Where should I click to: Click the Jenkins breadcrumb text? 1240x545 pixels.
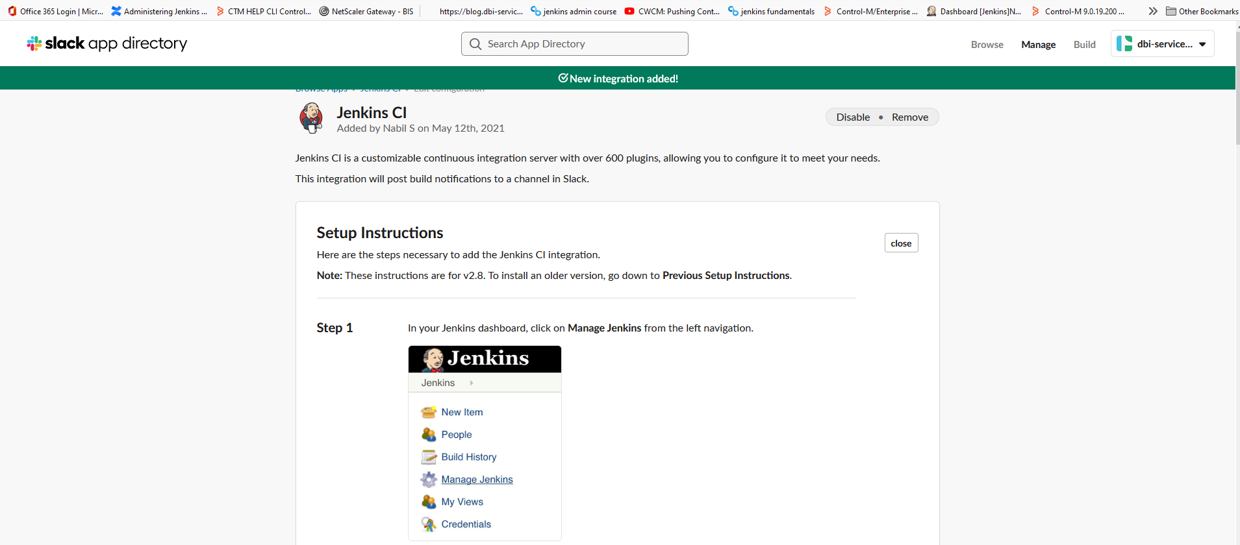coord(437,383)
